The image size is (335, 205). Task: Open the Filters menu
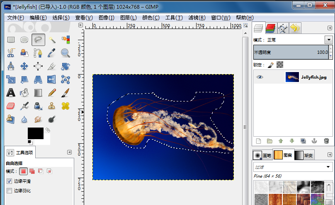click(197, 18)
